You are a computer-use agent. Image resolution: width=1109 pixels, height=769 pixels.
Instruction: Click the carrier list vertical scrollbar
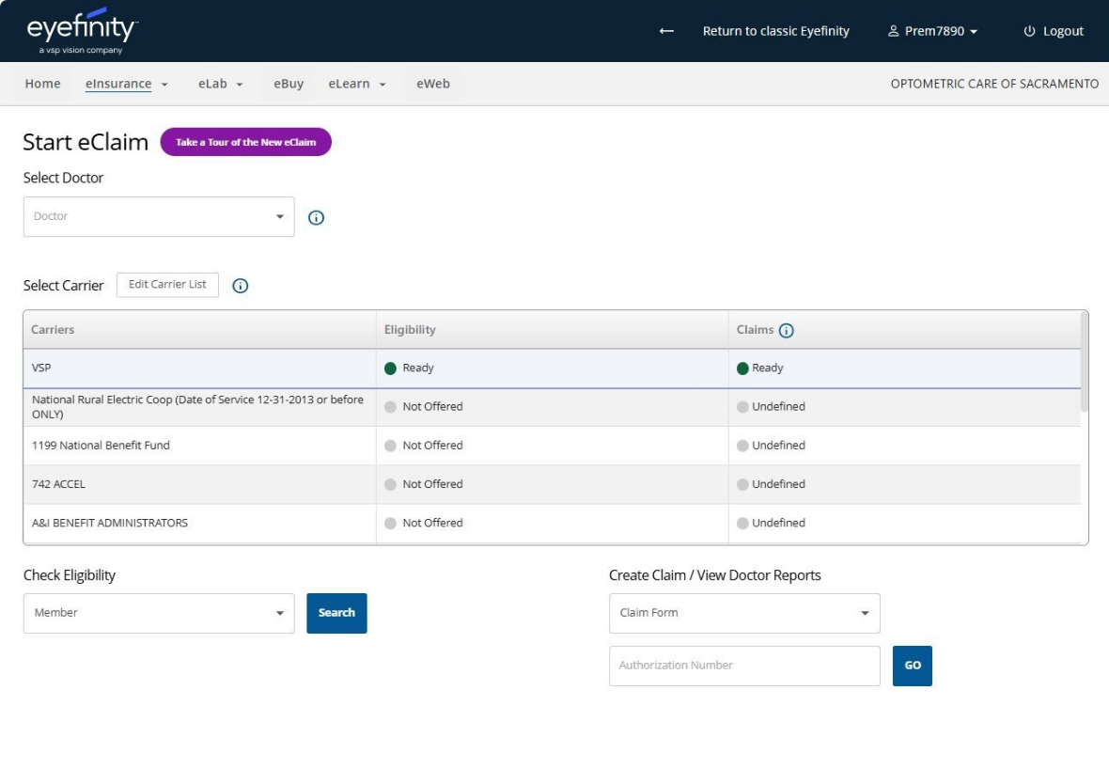click(1085, 362)
